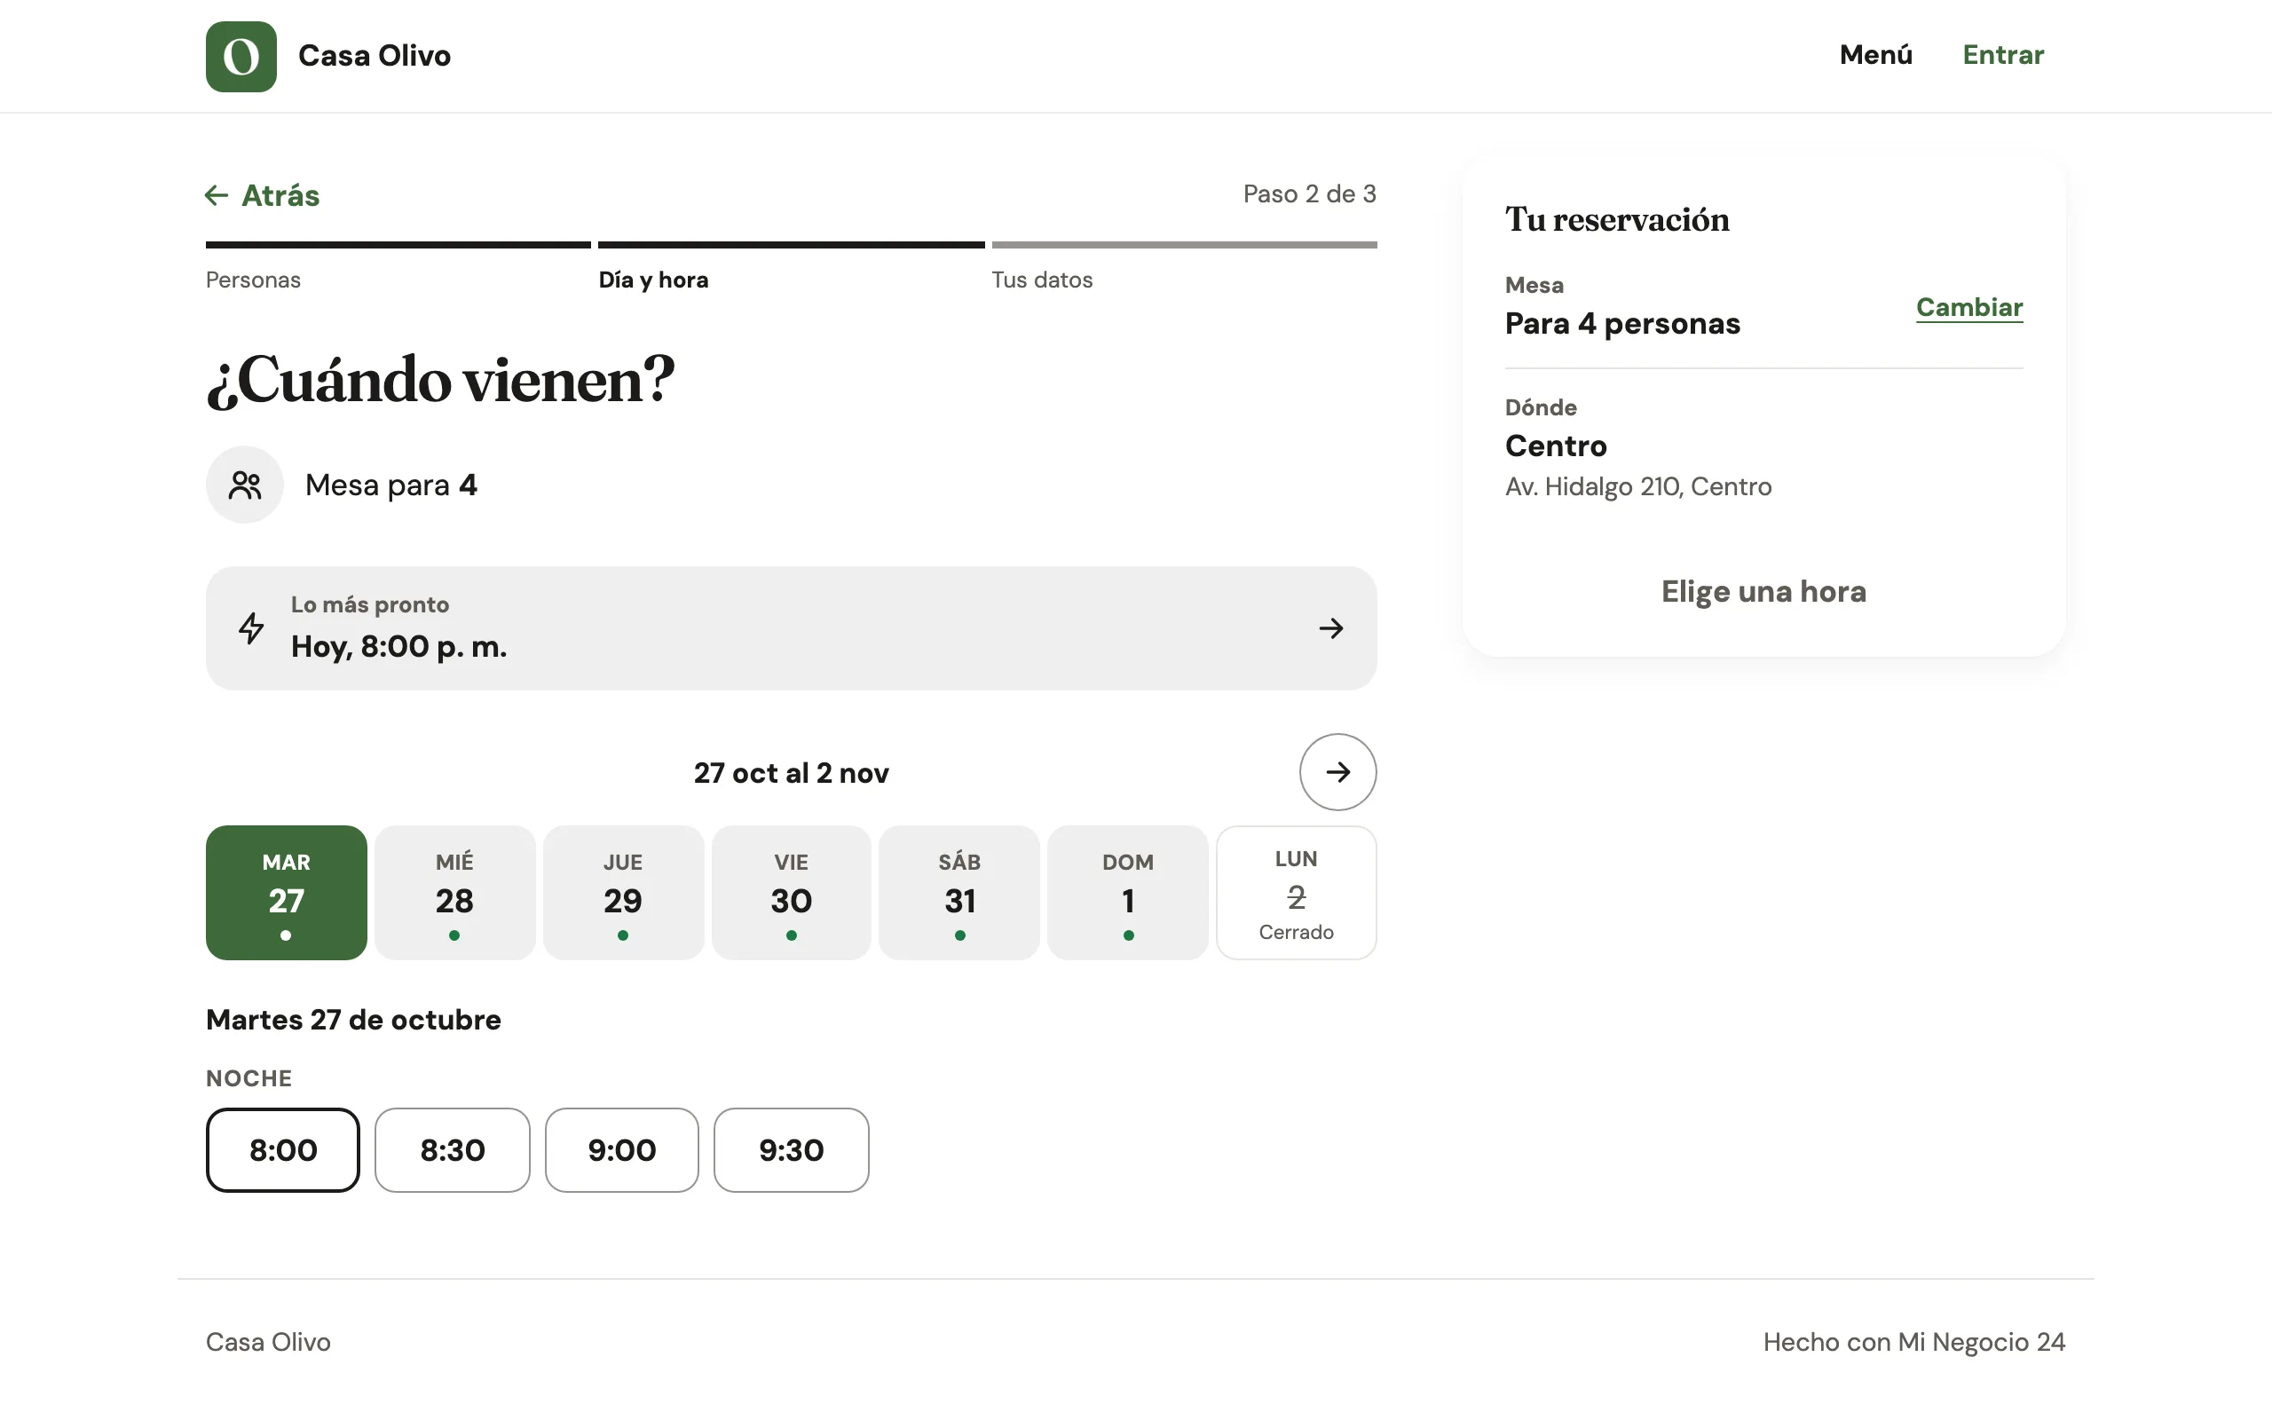Select Friday VIE 30 day tile

coord(792,892)
